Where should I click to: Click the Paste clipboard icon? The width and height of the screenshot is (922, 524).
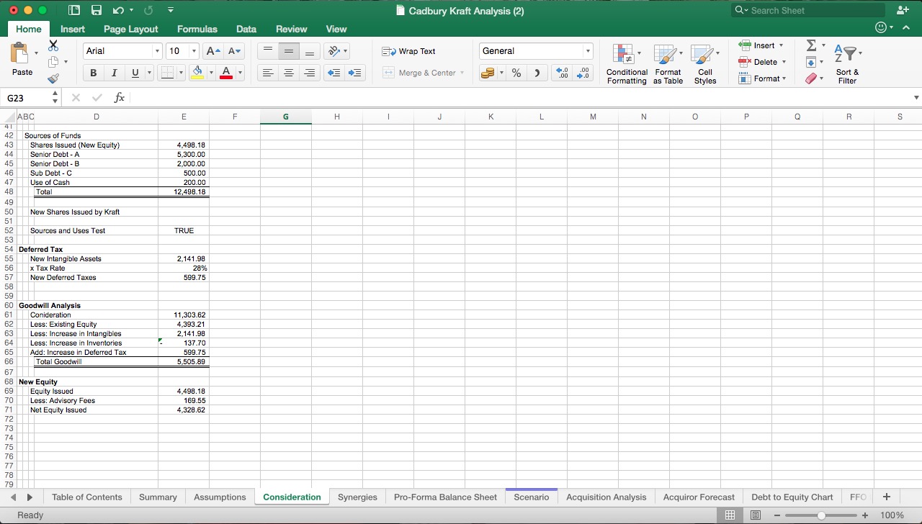pos(22,54)
